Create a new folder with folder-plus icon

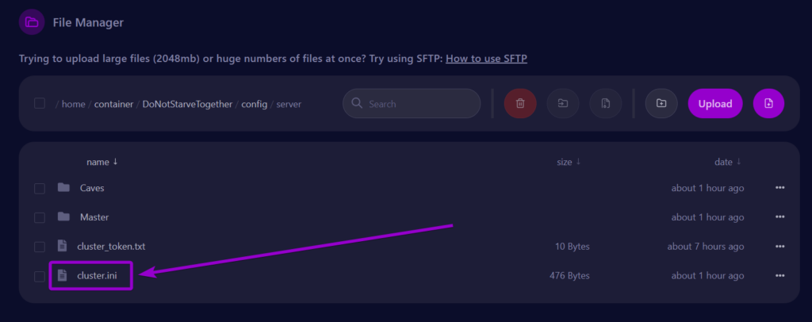tap(661, 103)
